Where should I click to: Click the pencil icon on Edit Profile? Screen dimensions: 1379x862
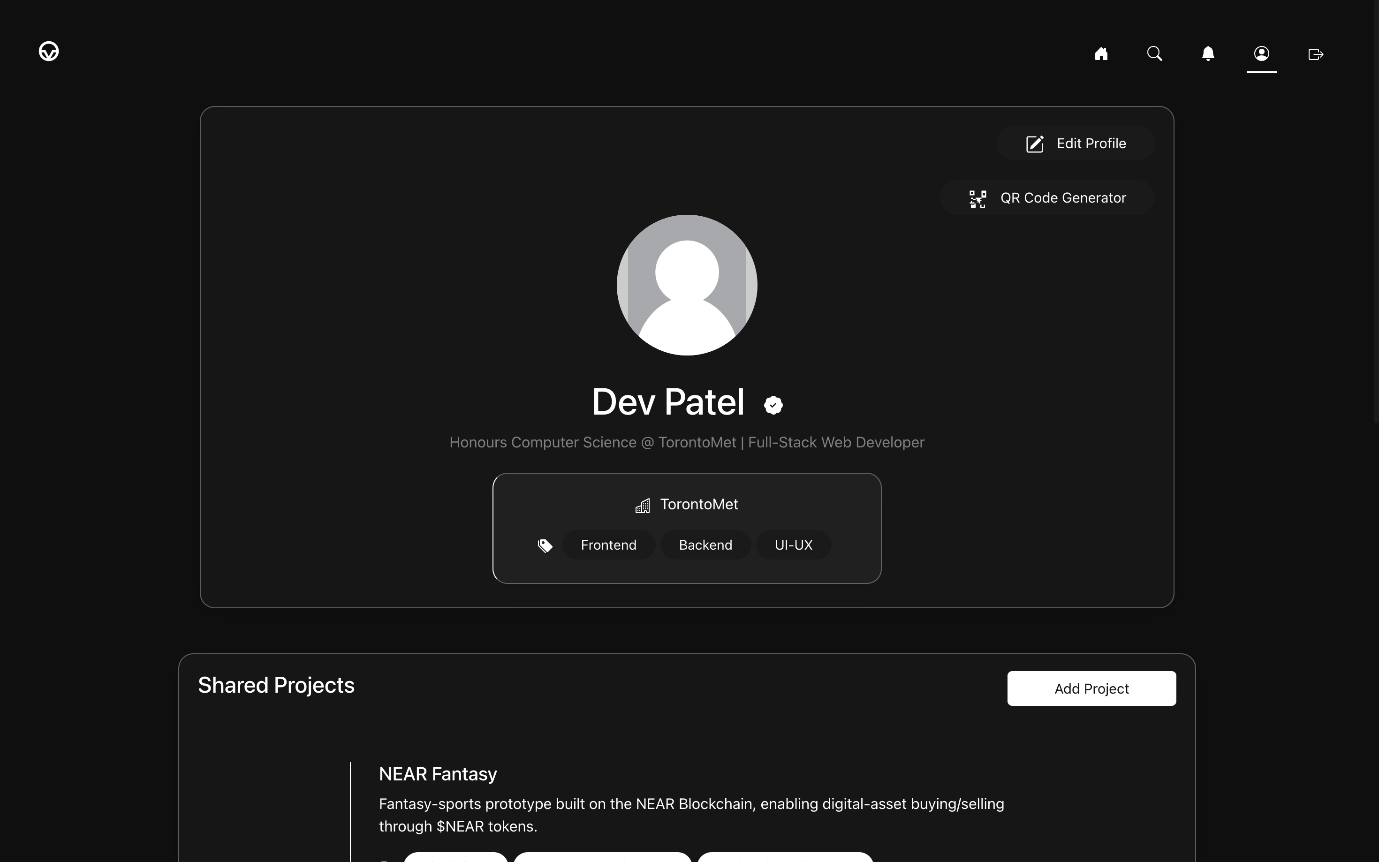coord(1035,144)
